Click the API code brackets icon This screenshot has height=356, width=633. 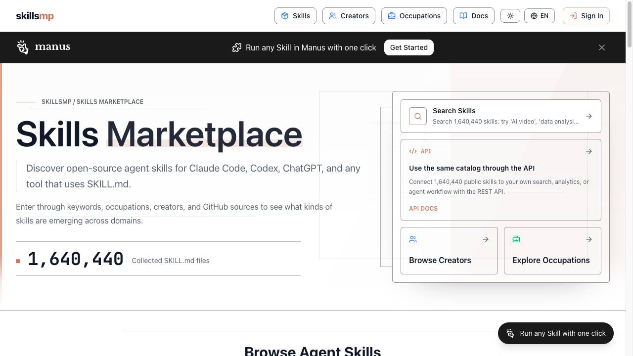click(x=413, y=151)
